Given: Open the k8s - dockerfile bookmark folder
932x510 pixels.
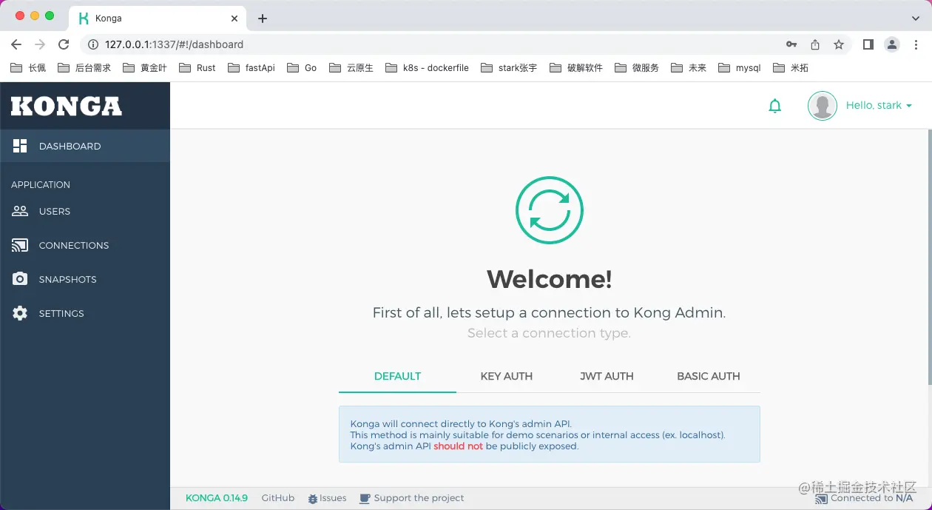Looking at the screenshot, I should pyautogui.click(x=427, y=67).
